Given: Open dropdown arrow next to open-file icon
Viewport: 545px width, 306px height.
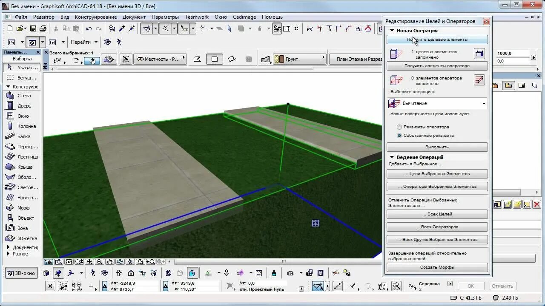Looking at the screenshot, I should click(25, 29).
